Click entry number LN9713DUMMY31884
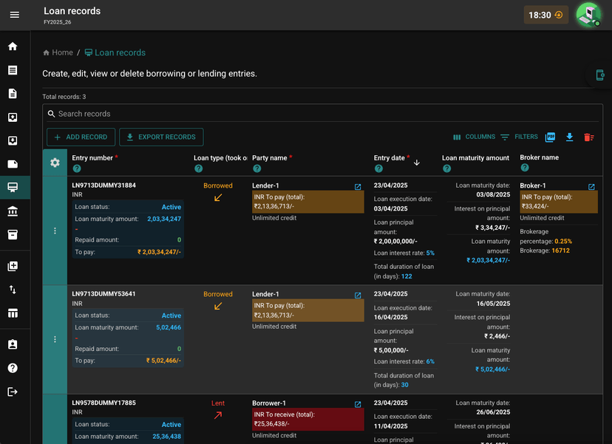The width and height of the screenshot is (612, 444). pos(103,185)
